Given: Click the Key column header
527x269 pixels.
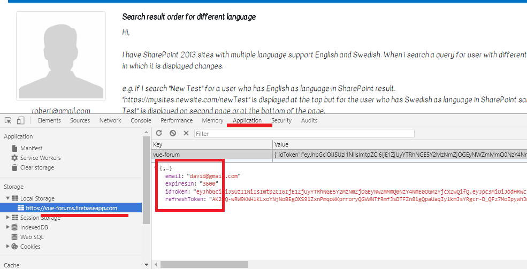Looking at the screenshot, I should click(x=212, y=144).
